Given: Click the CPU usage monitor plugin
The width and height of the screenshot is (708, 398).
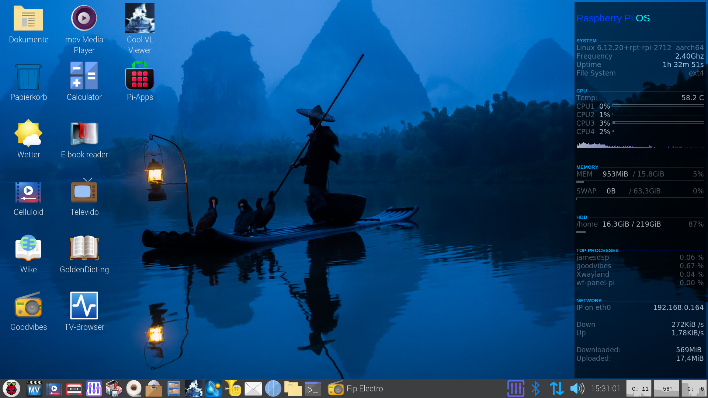Looking at the screenshot, I should 639,389.
